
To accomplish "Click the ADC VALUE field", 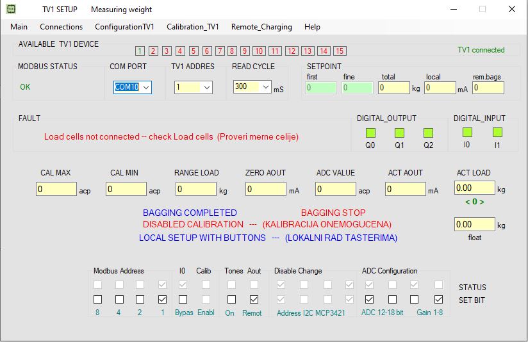I will click(336, 189).
